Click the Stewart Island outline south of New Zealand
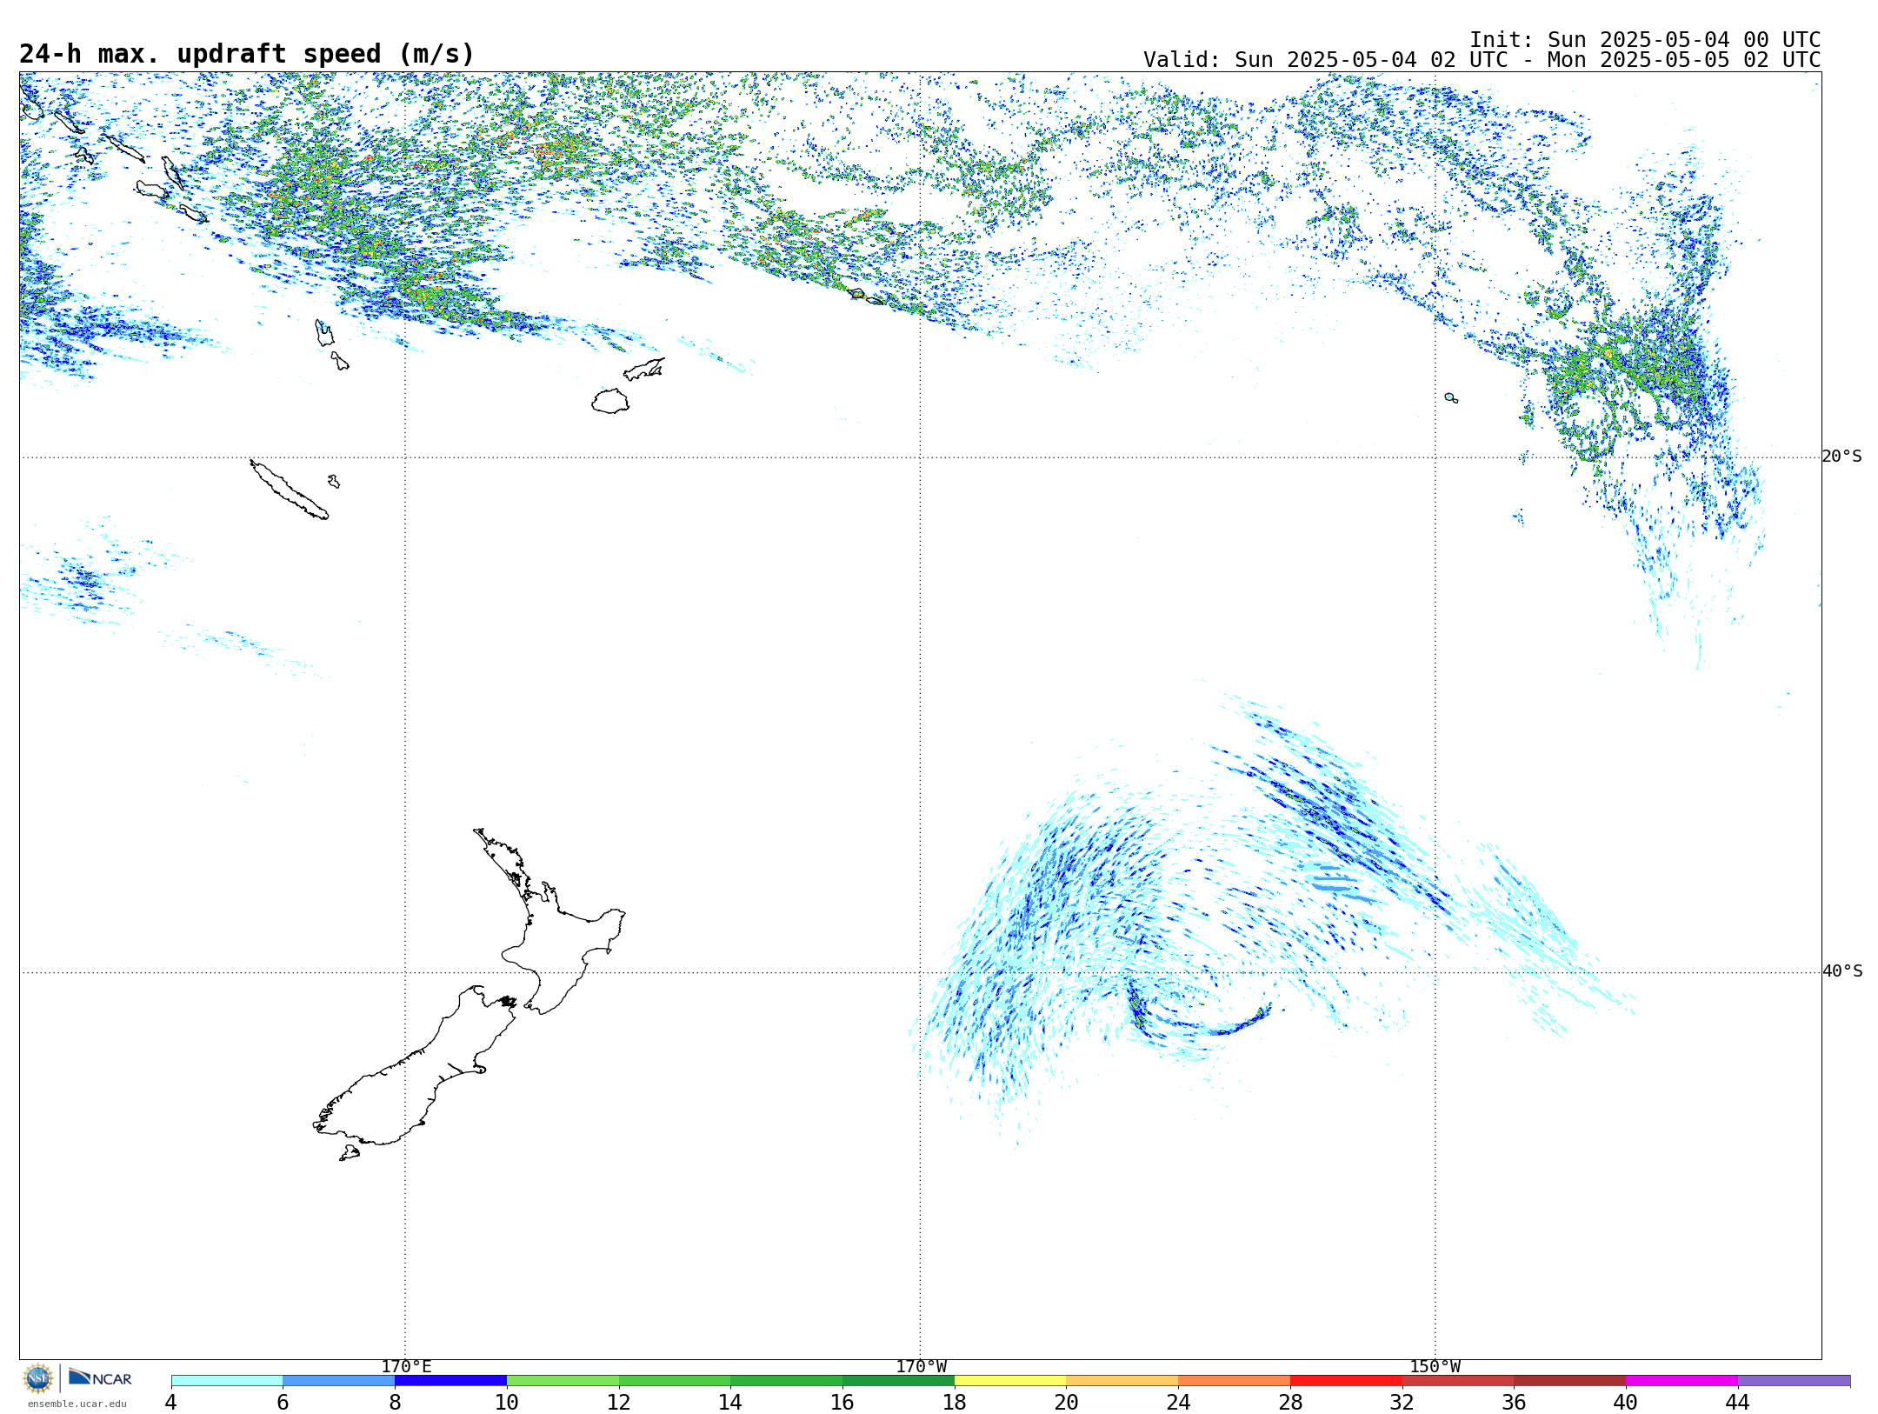This screenshot has height=1414, width=1878. (350, 1153)
